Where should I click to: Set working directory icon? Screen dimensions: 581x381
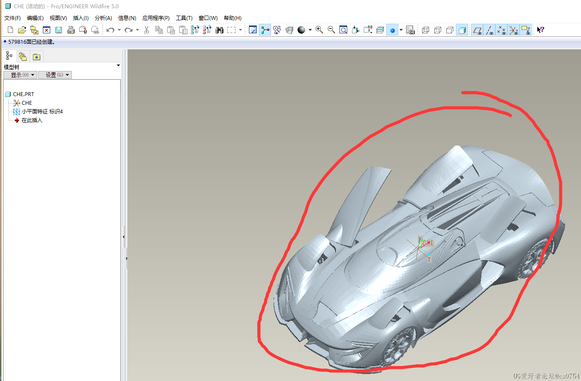34,30
